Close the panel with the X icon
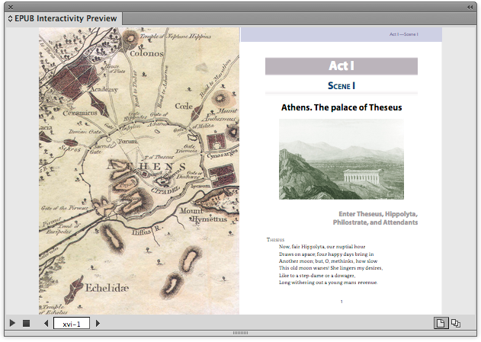This screenshot has height=342, width=481. pyautogui.click(x=10, y=6)
